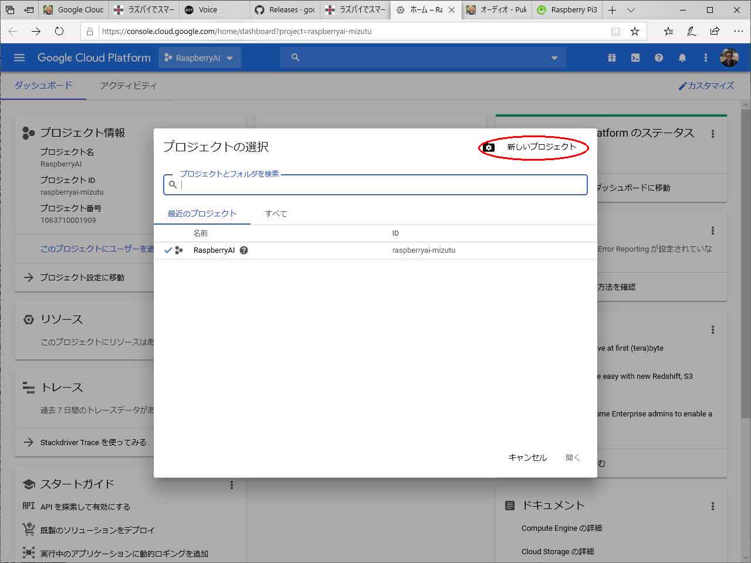Click the search magnifier in the header bar
Viewport: 751px width, 563px height.
(x=296, y=57)
